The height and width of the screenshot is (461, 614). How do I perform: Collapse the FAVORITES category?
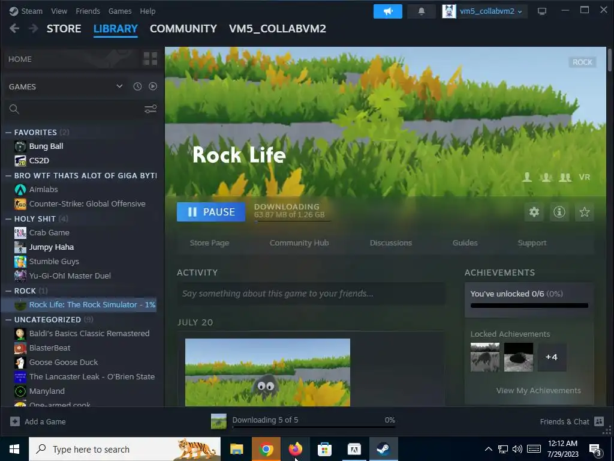[8, 133]
